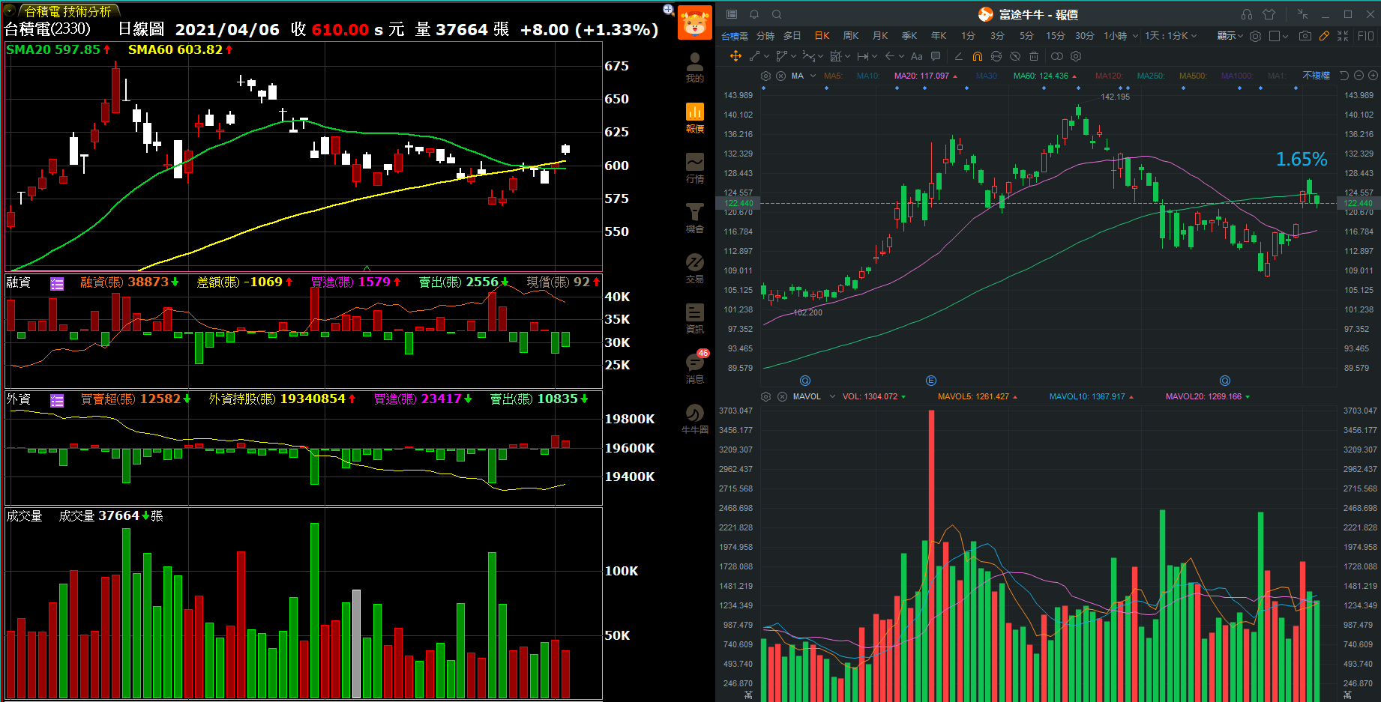Select the 報價 quotes sidebar icon
Viewport: 1381px width, 702px height.
(x=695, y=118)
